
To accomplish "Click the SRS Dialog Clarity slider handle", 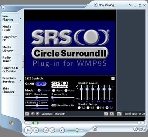I will coord(37,106).
